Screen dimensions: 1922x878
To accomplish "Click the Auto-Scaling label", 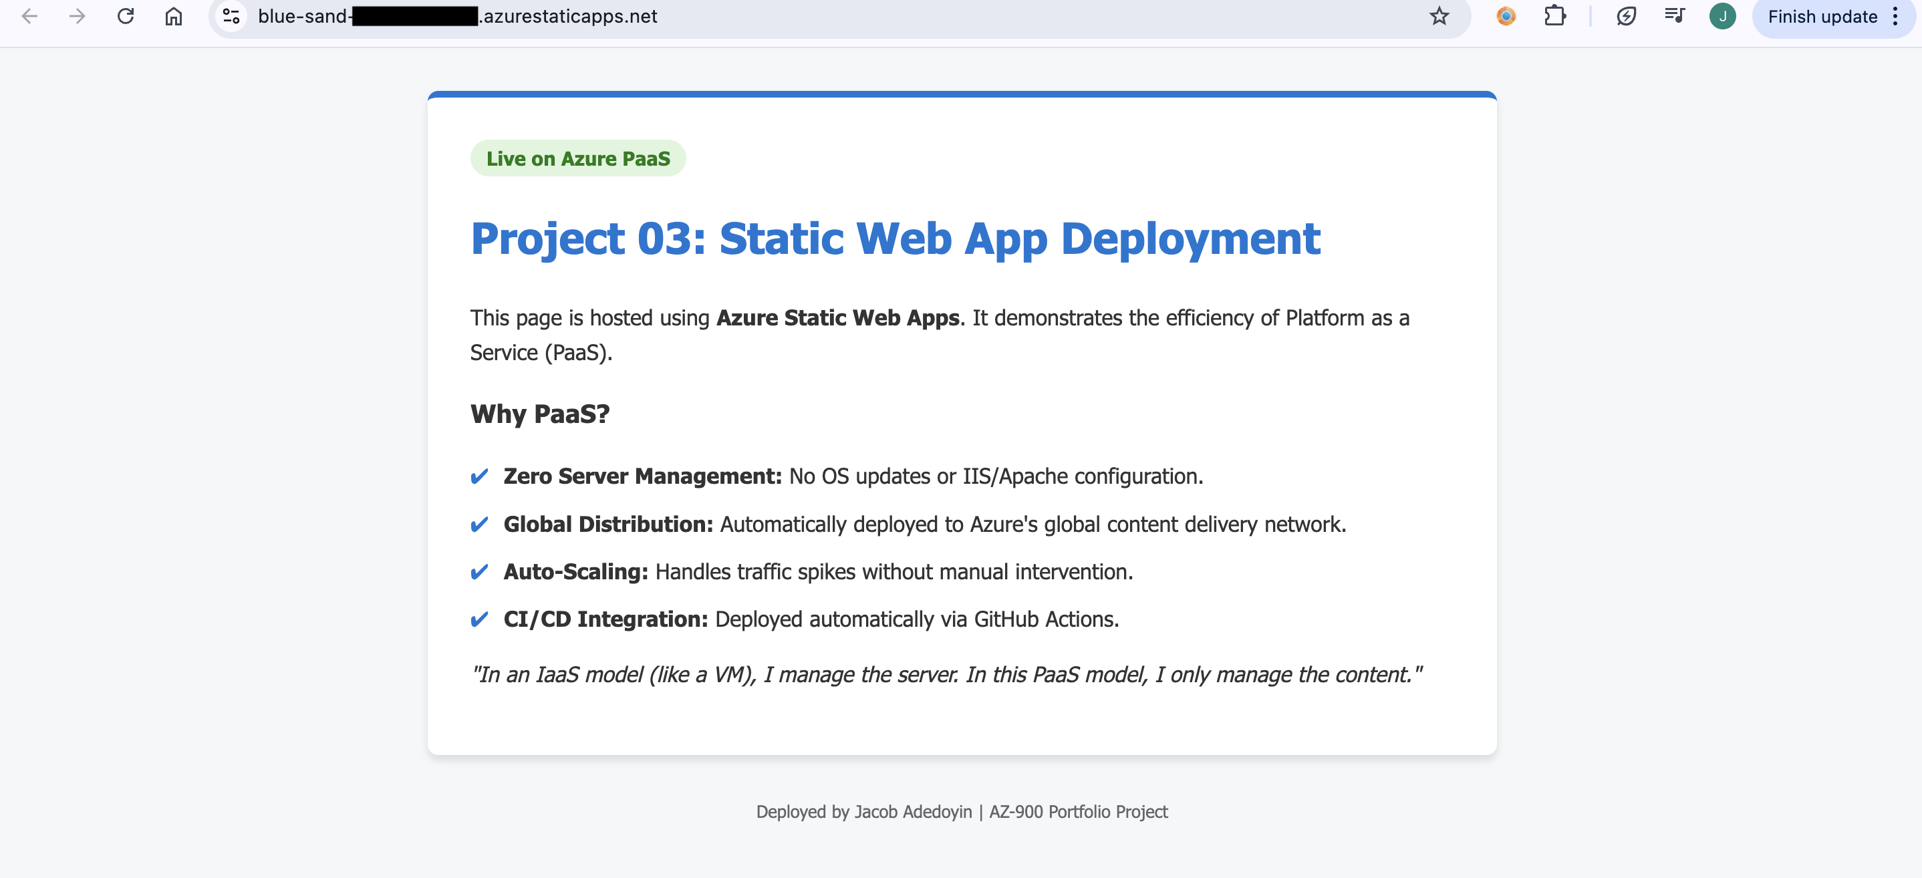I will (x=575, y=571).
